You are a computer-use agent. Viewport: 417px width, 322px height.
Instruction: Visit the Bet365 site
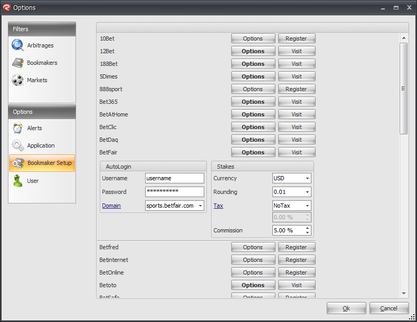pos(297,102)
